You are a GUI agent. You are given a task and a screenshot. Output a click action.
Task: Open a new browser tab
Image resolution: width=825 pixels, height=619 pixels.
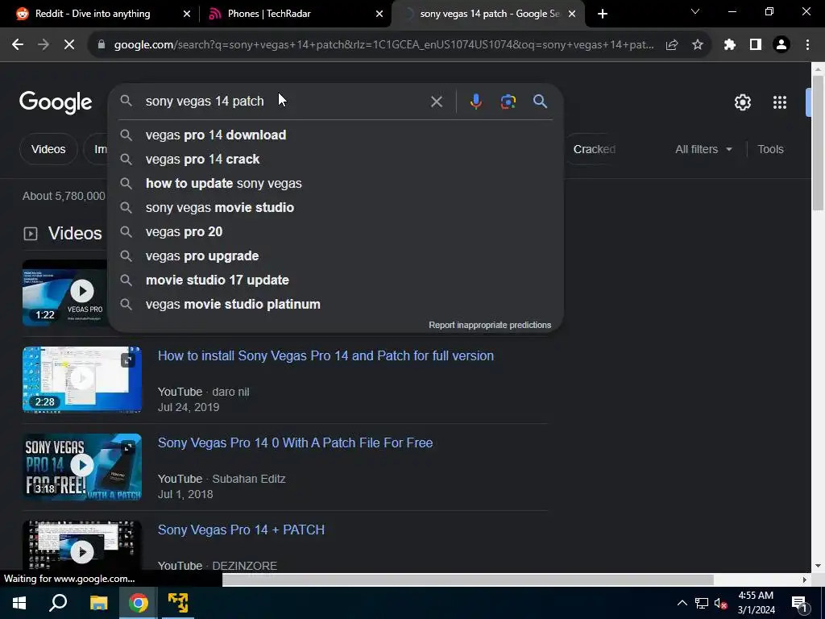[603, 14]
